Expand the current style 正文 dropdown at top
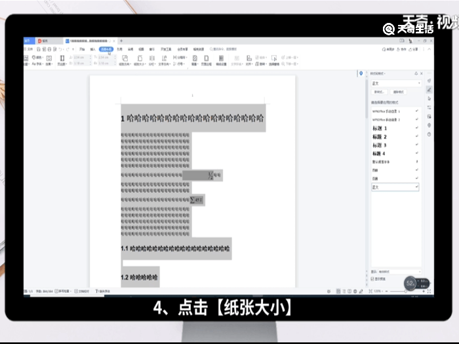This screenshot has height=344, width=459. pos(419,83)
